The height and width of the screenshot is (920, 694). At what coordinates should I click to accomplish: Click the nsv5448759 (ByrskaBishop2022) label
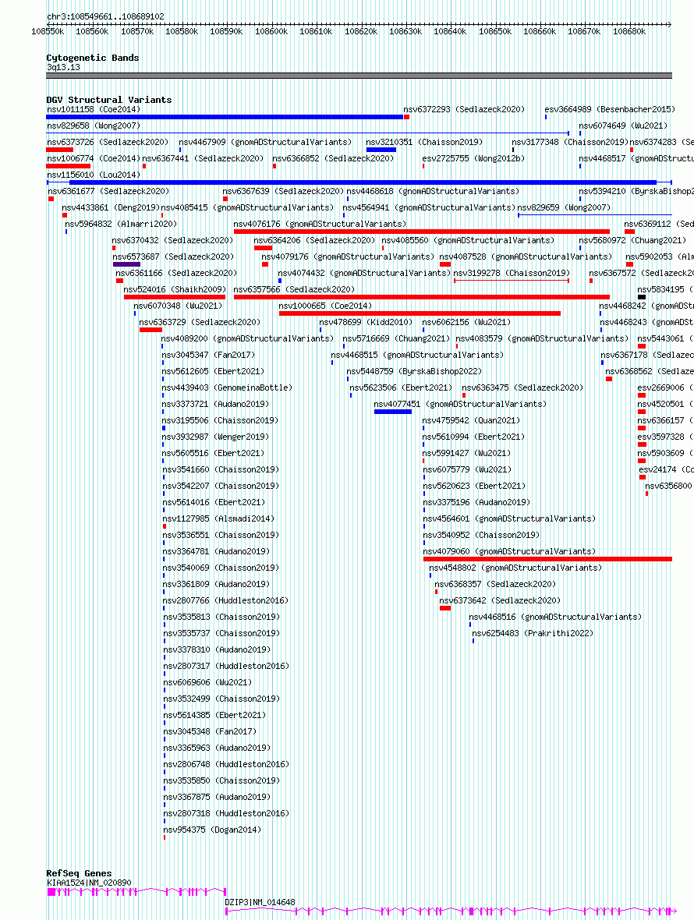[414, 373]
